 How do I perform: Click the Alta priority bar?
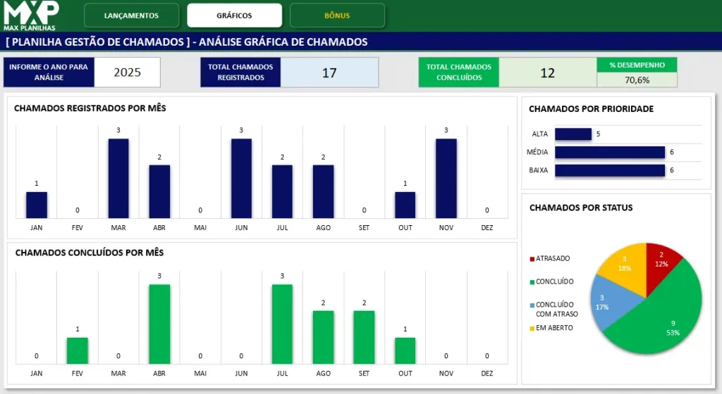pyautogui.click(x=573, y=134)
